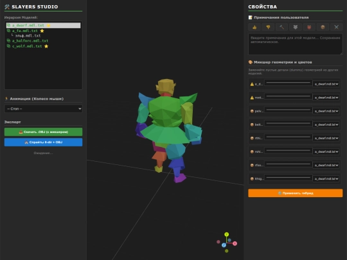
Task: Open the model dropdown in the belt row
Action: coord(326,125)
